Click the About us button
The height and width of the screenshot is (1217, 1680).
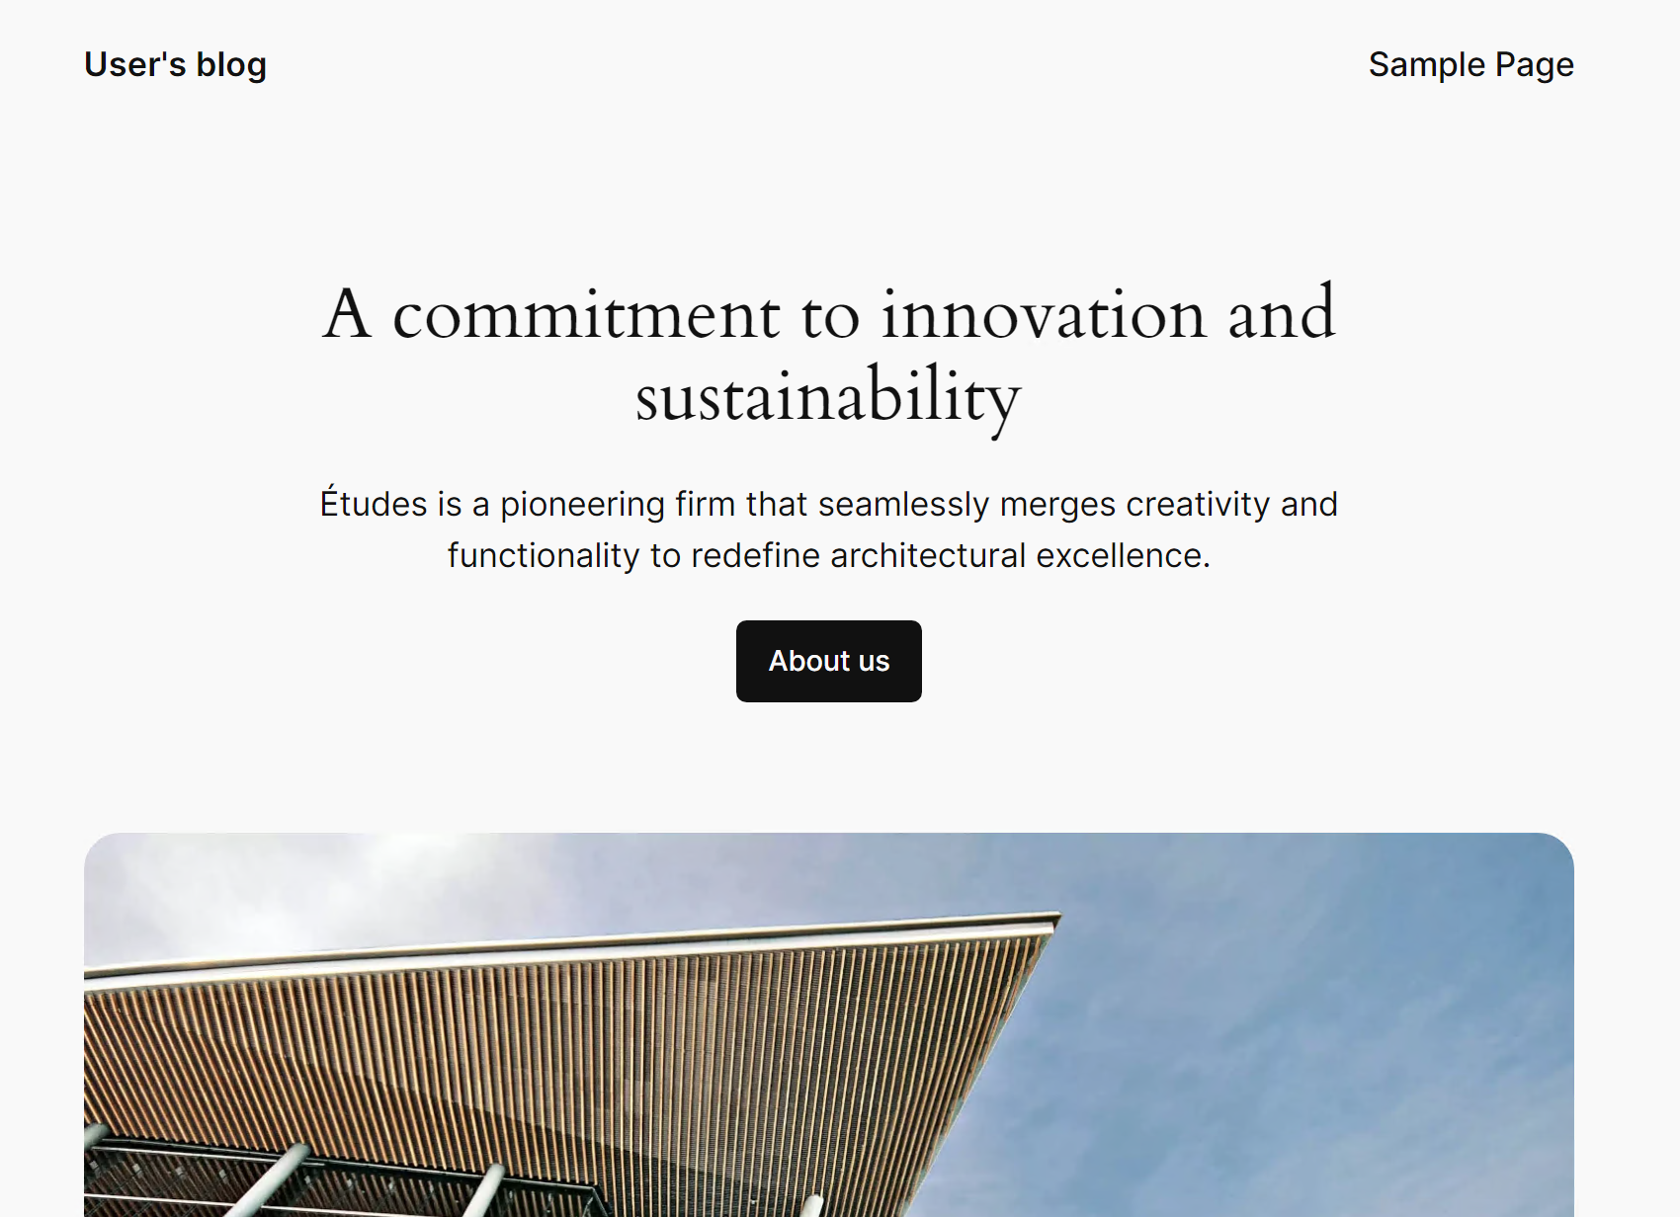(x=828, y=661)
